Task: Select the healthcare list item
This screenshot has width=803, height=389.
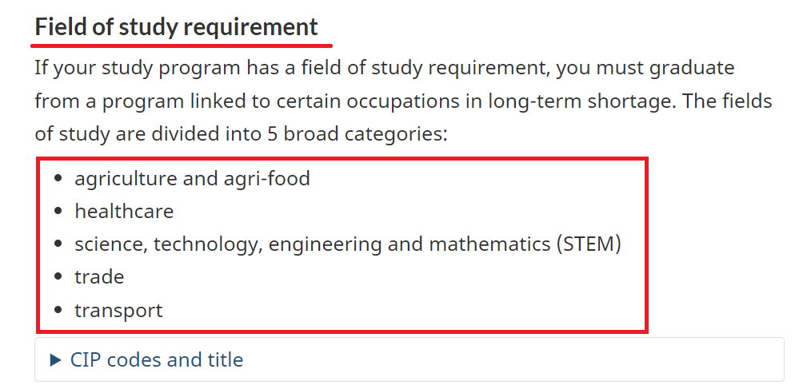Action: pos(124,211)
